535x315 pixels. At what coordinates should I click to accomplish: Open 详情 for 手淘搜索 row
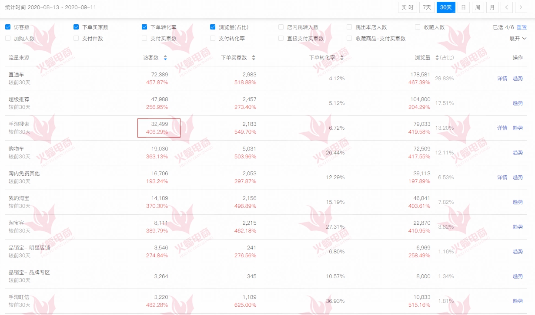[502, 128]
